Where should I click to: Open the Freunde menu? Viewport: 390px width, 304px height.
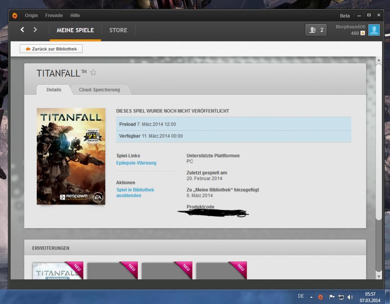point(54,16)
